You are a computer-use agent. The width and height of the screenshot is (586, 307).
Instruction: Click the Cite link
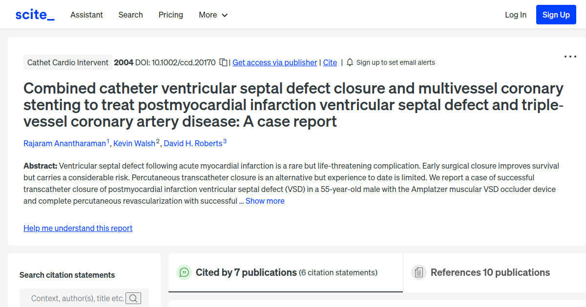[x=330, y=62]
